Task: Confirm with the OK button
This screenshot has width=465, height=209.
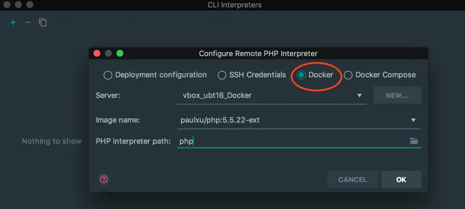Action: [x=401, y=179]
